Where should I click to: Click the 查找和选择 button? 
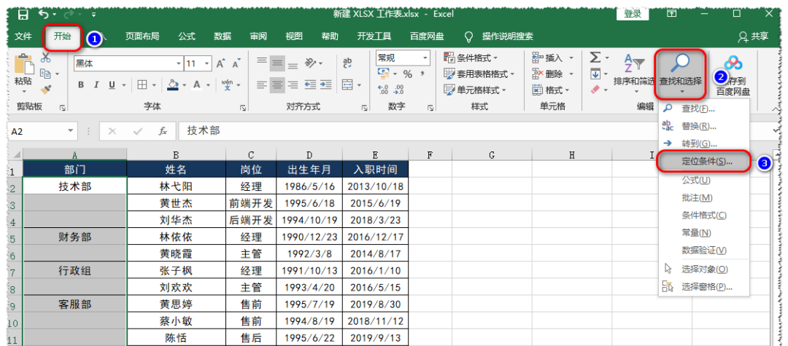click(681, 74)
